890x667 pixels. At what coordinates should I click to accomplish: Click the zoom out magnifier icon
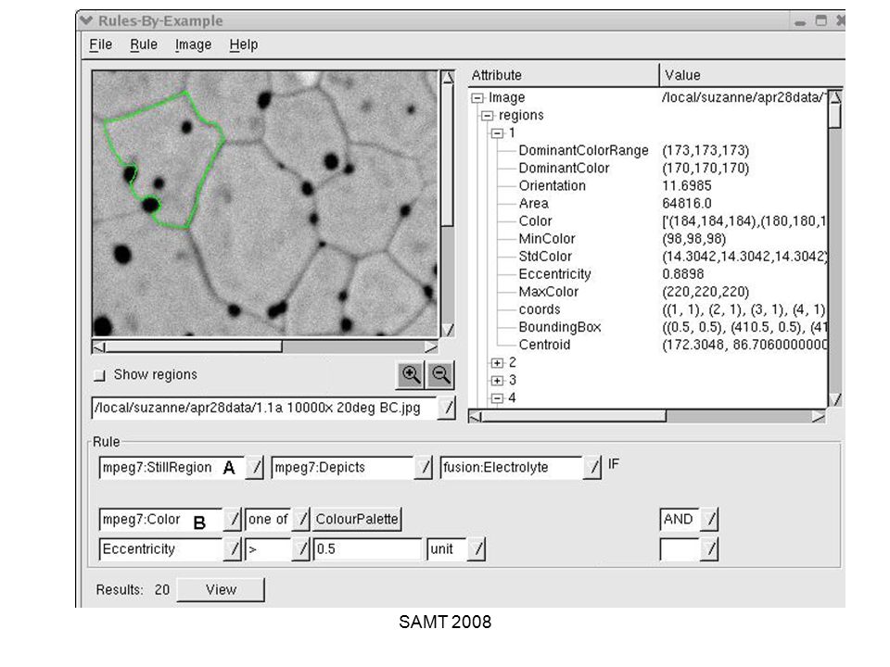point(440,374)
